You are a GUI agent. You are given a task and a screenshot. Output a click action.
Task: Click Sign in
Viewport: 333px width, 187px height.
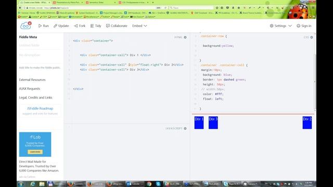click(304, 26)
